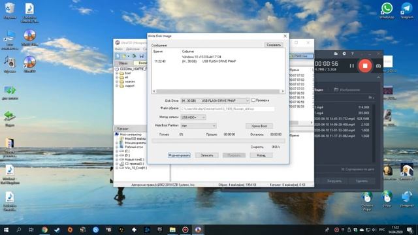
Task: Open the Windows Start menu
Action: pos(6,230)
